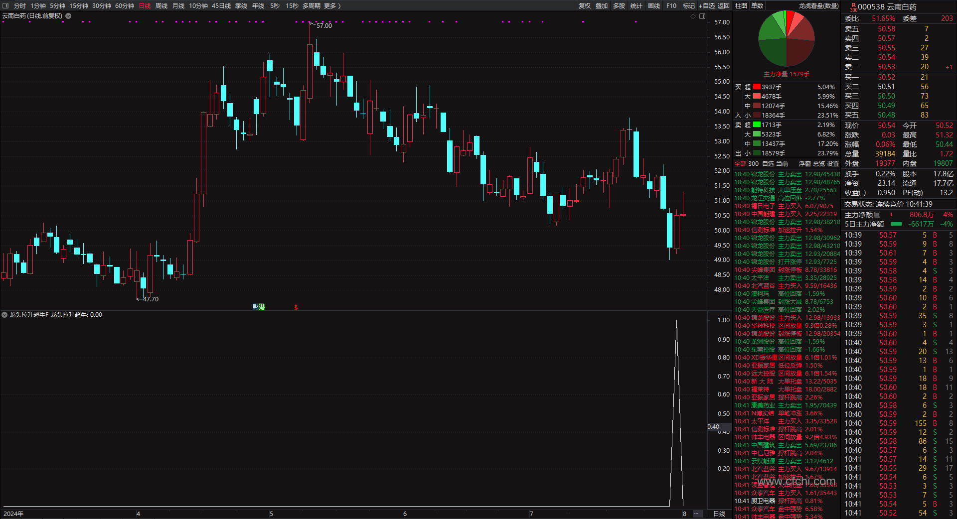The height and width of the screenshot is (519, 957).
Task: Open the 叠加 overlay option
Action: (x=602, y=6)
